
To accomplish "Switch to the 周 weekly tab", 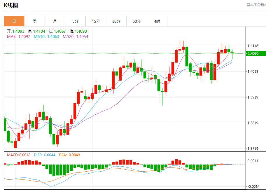I will click(x=34, y=21).
